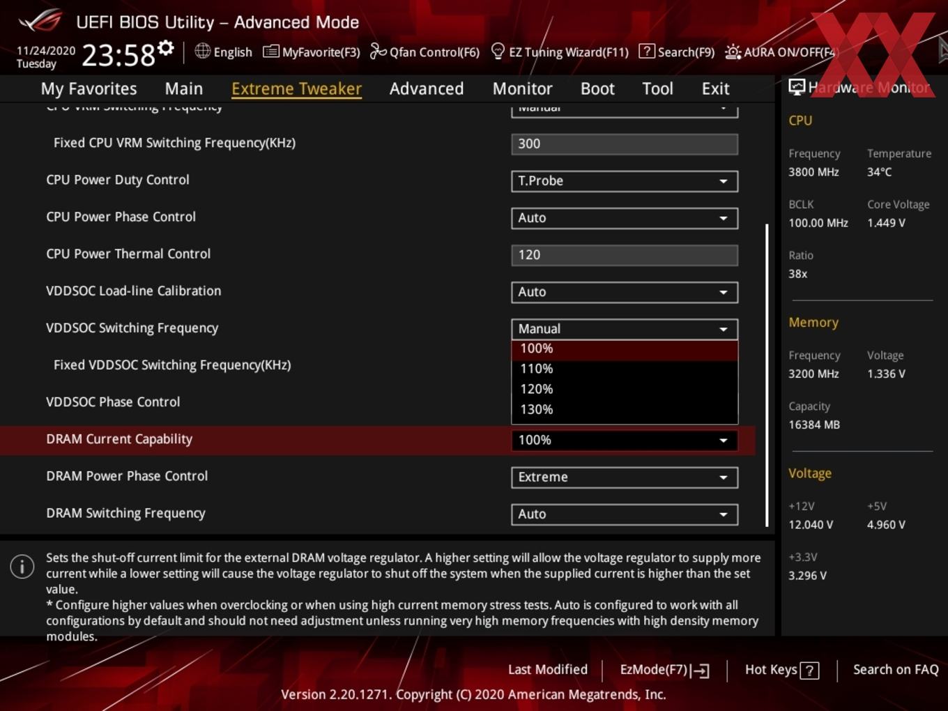
Task: Click the 3.296 V reading
Action: (807, 576)
